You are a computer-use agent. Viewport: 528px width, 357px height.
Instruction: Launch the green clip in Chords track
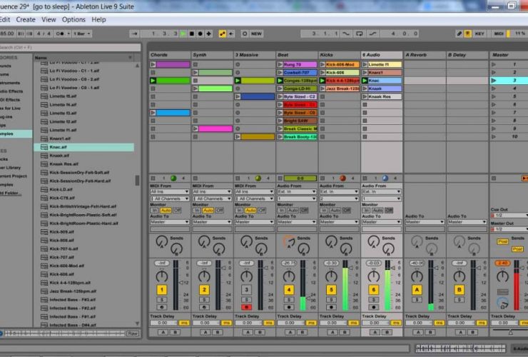point(153,81)
